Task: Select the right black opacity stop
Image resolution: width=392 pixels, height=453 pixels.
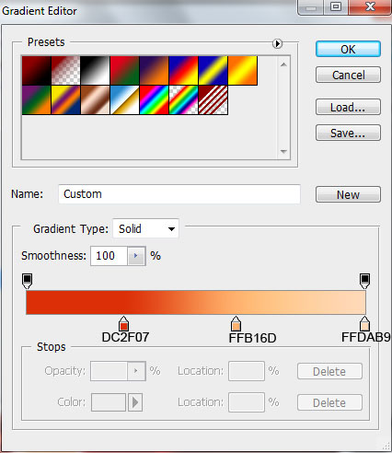Action: 364,281
